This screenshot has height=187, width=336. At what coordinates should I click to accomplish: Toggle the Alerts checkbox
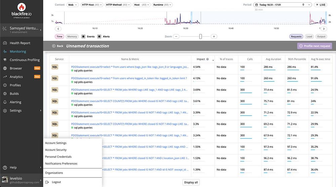(99, 36)
